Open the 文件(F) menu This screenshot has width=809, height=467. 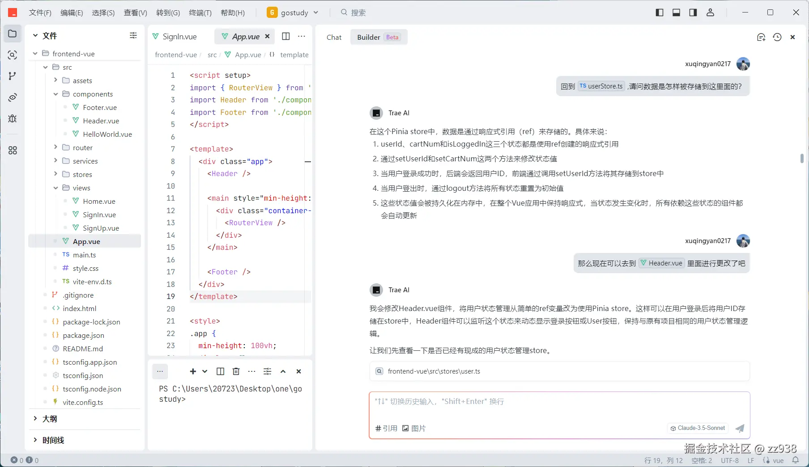click(x=40, y=13)
